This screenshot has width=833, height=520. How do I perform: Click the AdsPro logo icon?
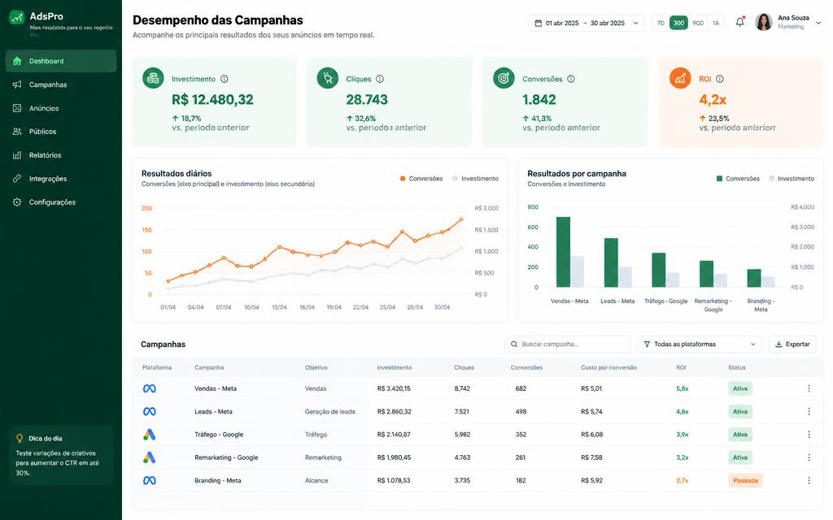(17, 18)
